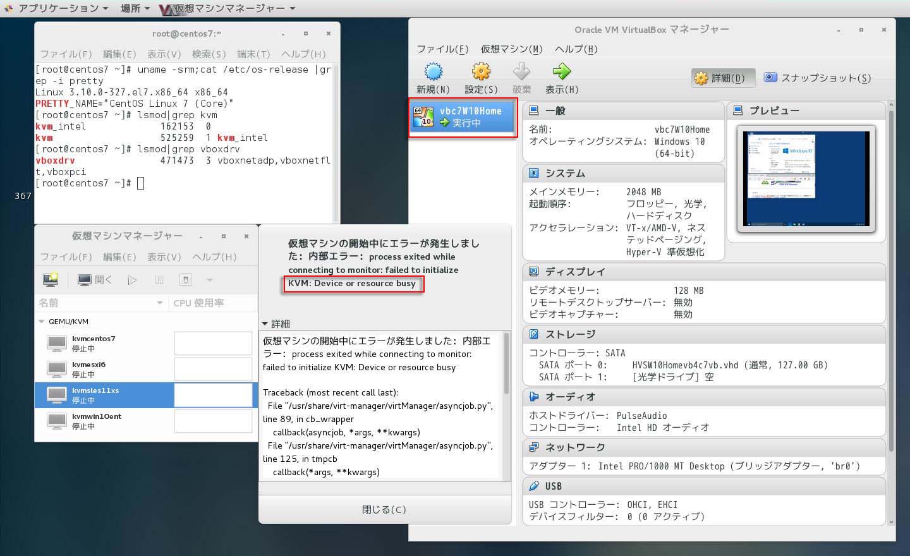Click 閉じる(C) button in error dialog

(384, 509)
